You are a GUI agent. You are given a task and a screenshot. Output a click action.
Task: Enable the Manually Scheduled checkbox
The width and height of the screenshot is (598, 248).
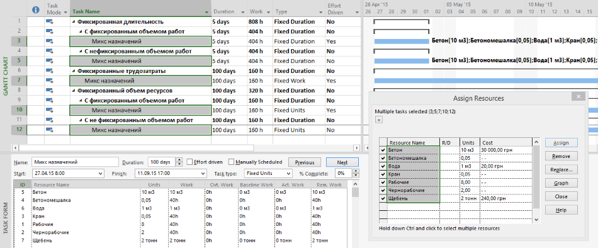(232, 162)
